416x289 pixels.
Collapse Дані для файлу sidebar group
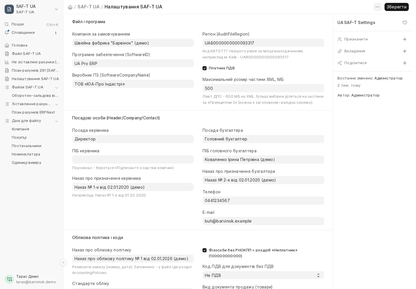click(57, 121)
